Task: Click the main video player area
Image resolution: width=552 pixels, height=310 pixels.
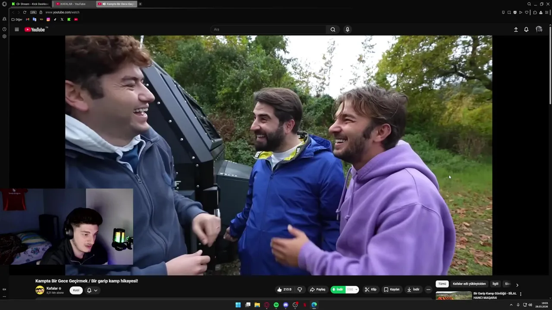Action: 279,155
